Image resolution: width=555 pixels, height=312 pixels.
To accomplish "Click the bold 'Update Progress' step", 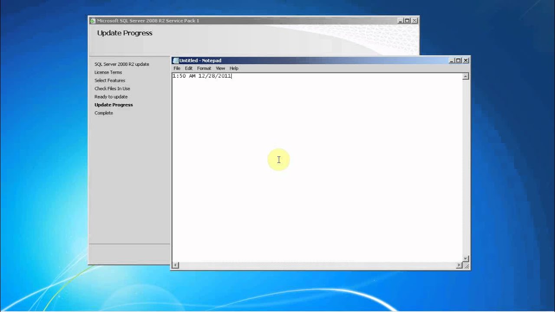I will click(114, 105).
